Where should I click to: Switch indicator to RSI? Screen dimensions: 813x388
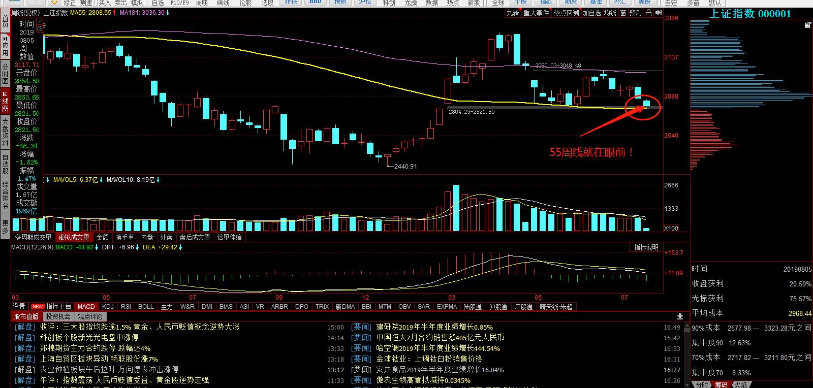click(x=126, y=306)
